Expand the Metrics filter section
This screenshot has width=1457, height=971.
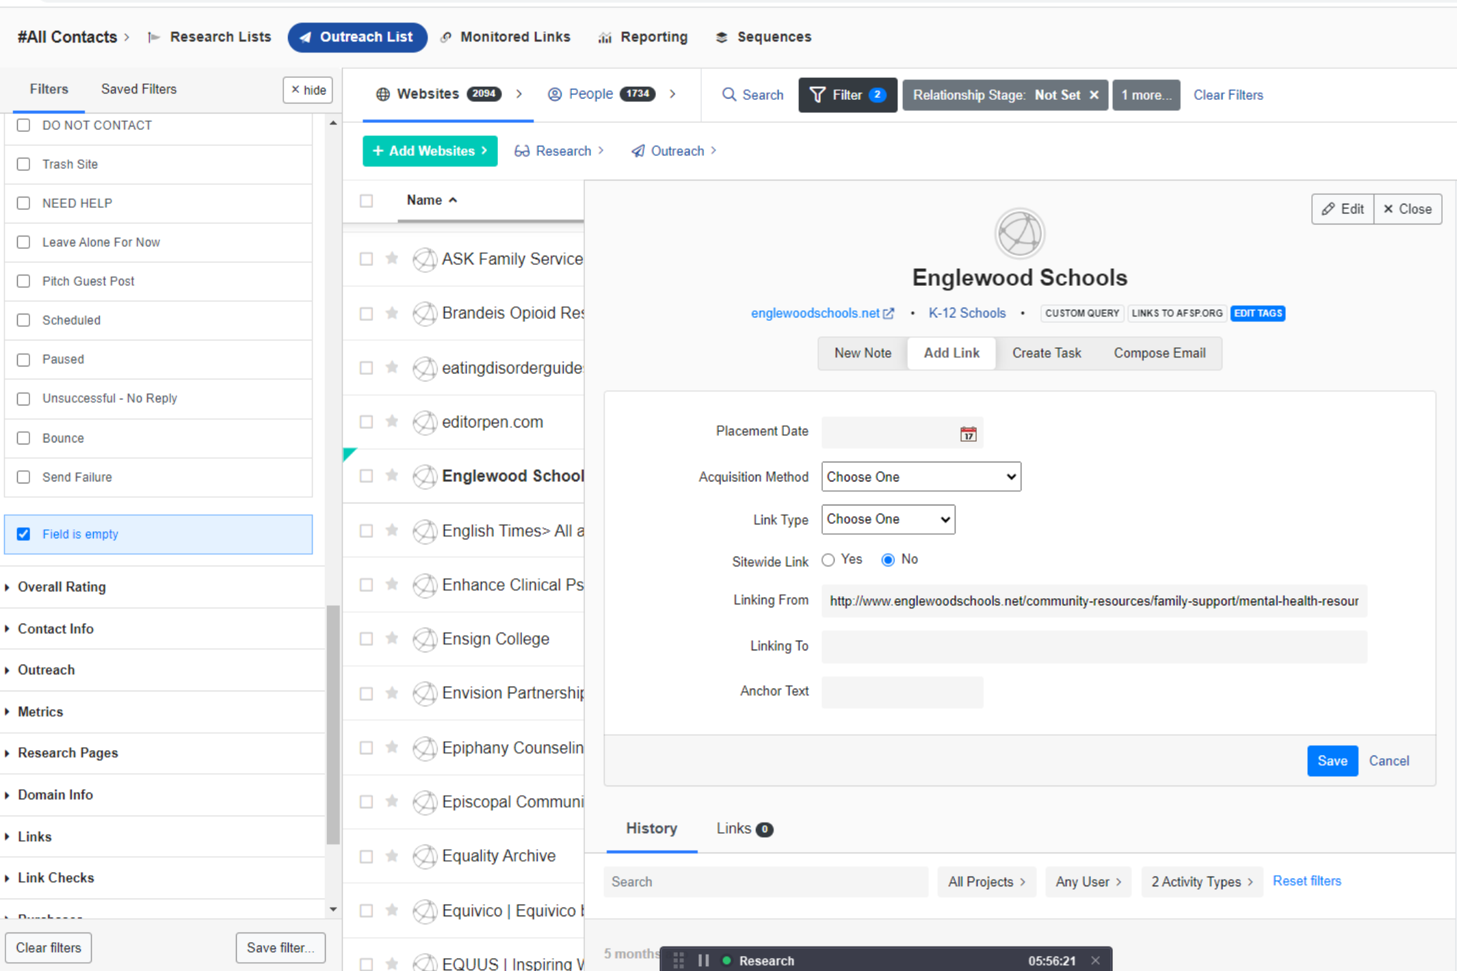[40, 711]
